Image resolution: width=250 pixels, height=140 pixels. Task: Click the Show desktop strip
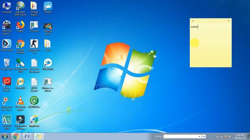[248, 136]
